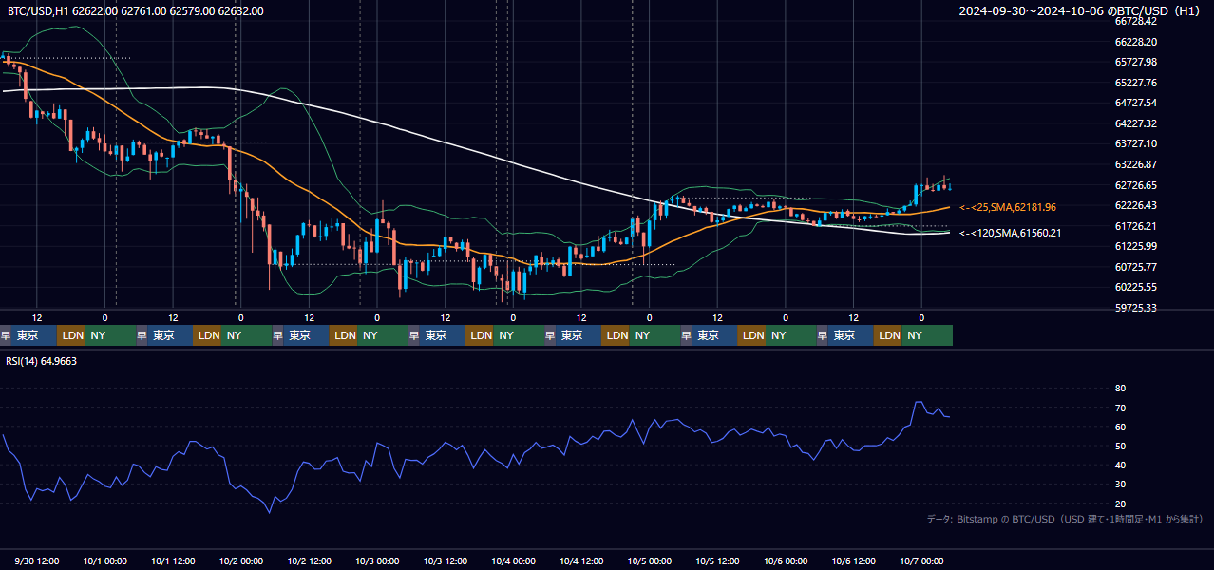Select the 60225.55 price axis label
1214x570 pixels.
coord(1135,287)
